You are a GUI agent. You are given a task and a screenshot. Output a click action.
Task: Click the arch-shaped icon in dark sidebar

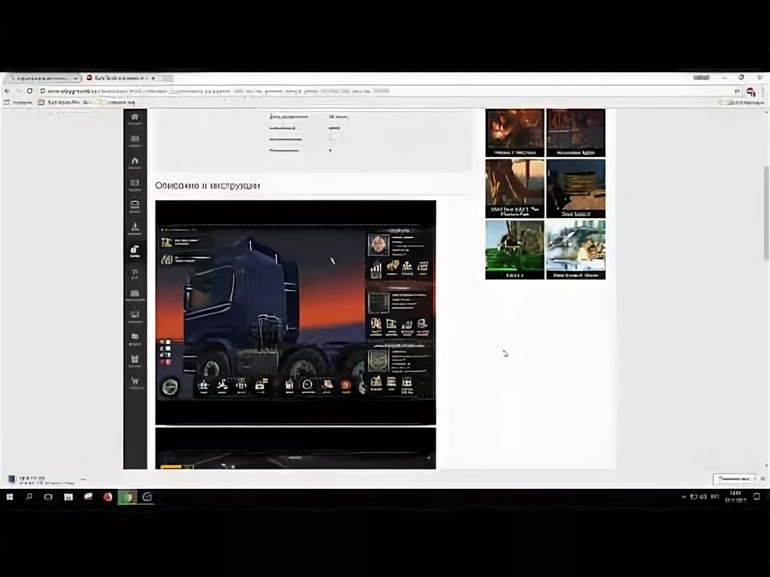(135, 161)
